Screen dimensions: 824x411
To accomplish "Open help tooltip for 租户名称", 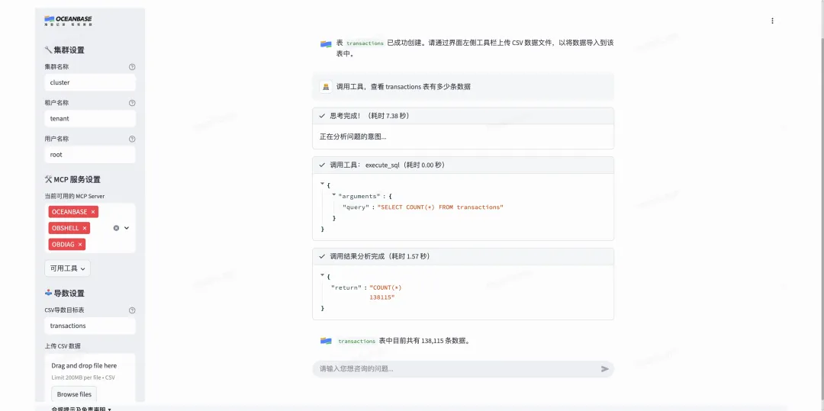I will pyautogui.click(x=132, y=103).
